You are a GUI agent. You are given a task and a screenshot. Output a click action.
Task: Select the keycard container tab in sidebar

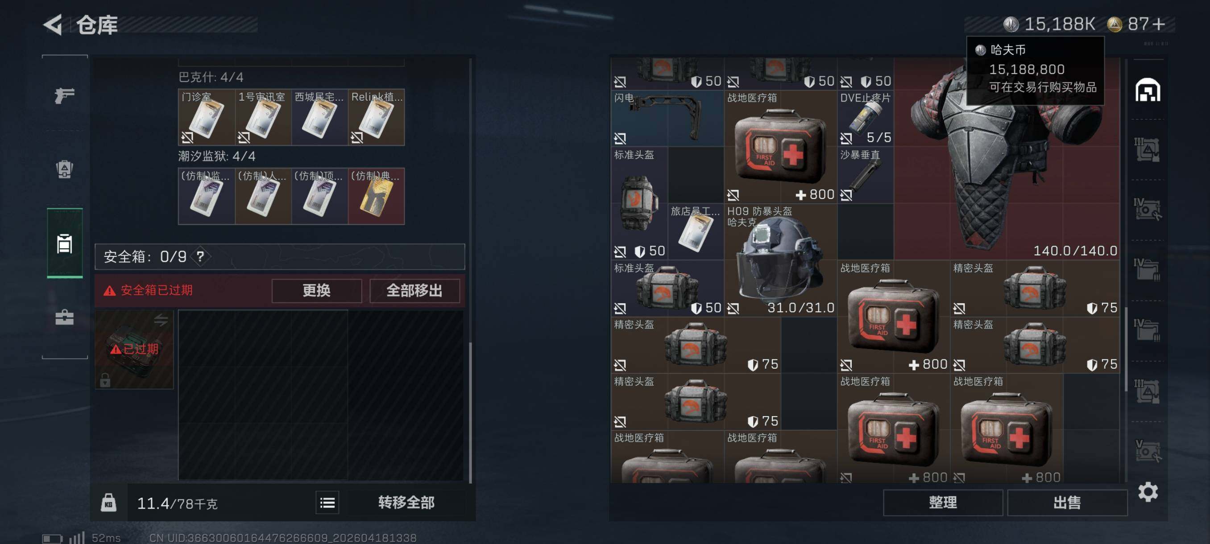[64, 243]
